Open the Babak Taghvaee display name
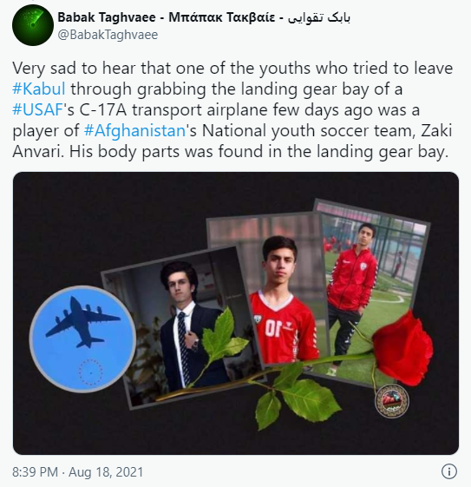471x487 pixels. pos(107,17)
